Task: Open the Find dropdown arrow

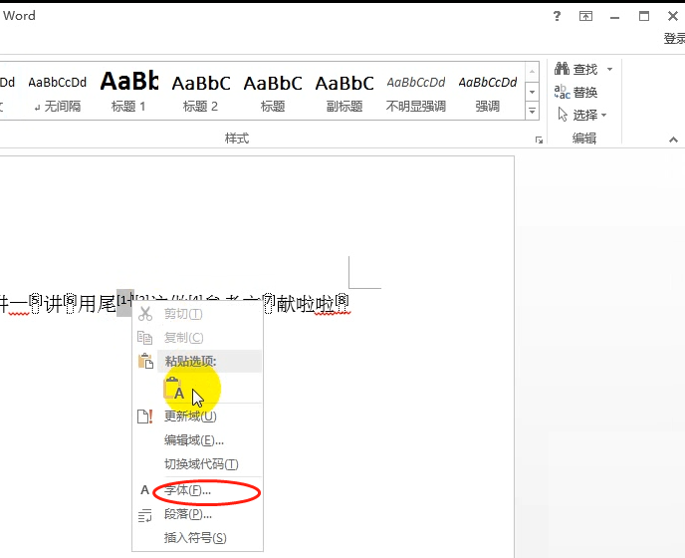Action: (x=610, y=69)
